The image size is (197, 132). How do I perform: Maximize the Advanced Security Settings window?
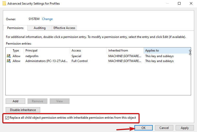click(179, 3)
